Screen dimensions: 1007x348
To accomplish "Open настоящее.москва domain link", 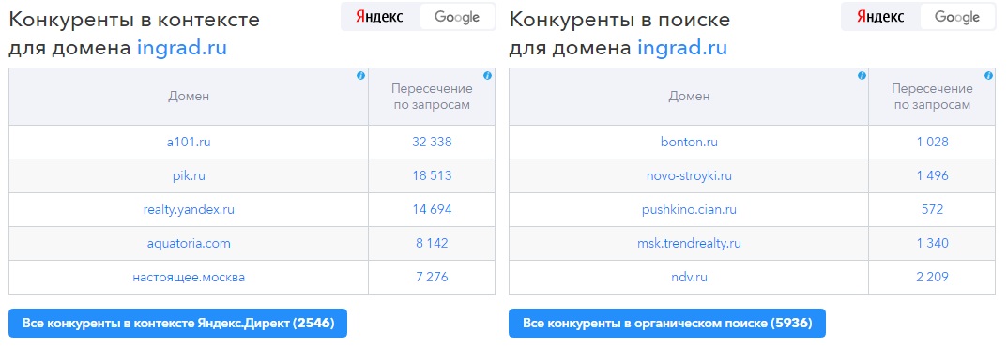I will pos(189,278).
